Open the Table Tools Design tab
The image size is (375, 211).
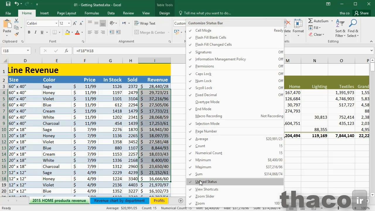[164, 13]
